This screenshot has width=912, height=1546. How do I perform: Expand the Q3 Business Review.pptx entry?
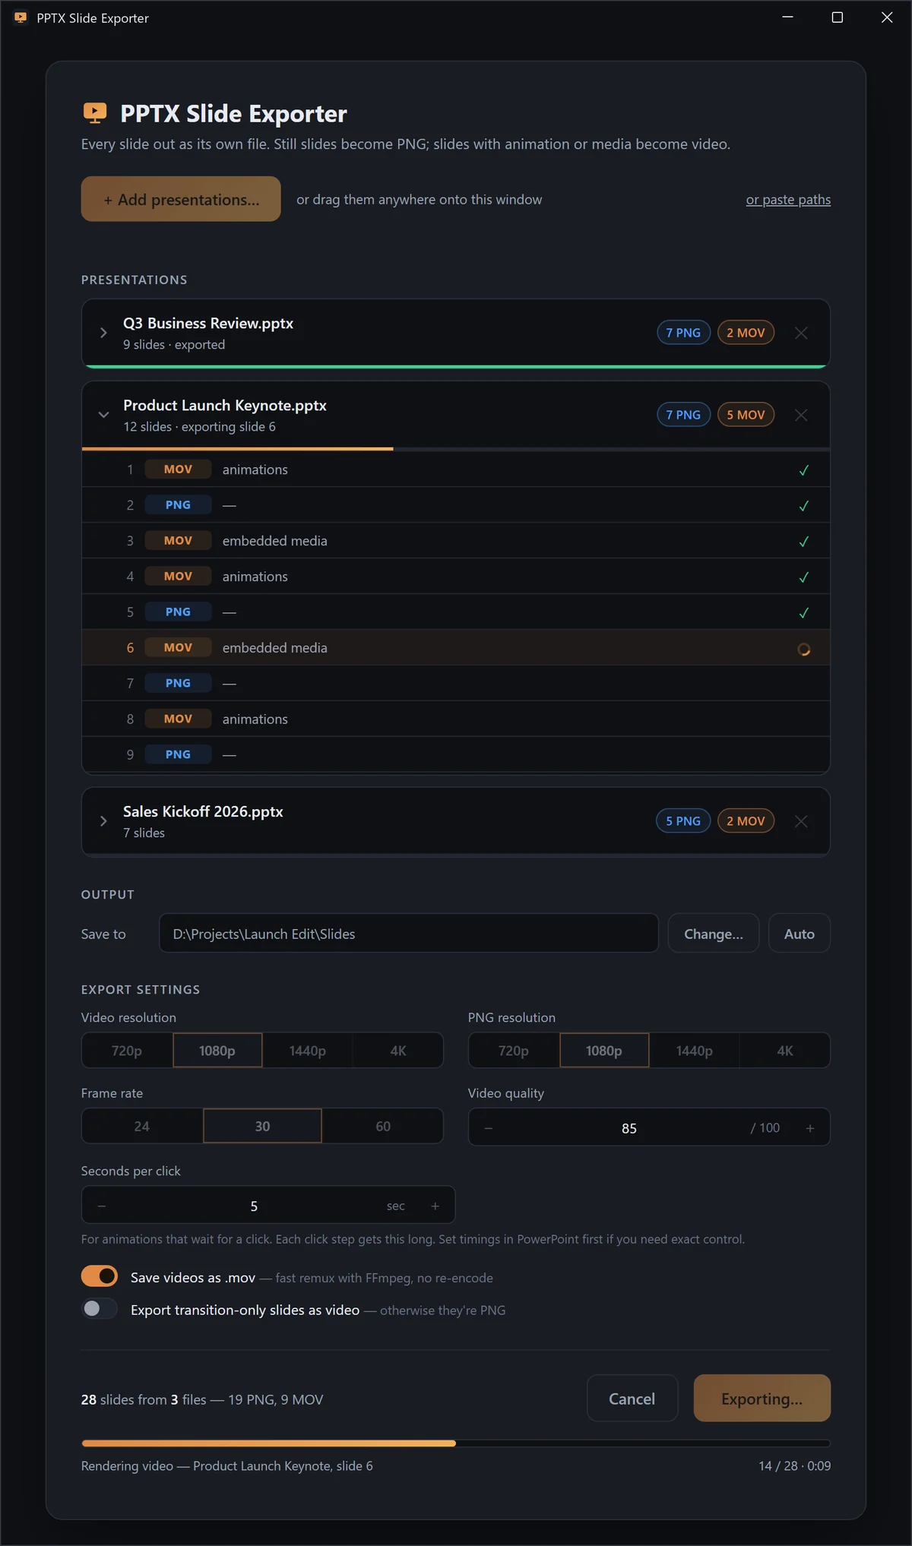pyautogui.click(x=103, y=333)
